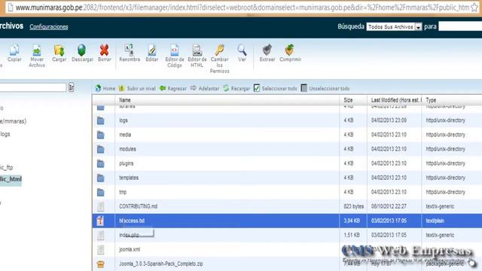The height and width of the screenshot is (271, 482).
Task: Select the public_html tree folder
Action: tap(11, 179)
